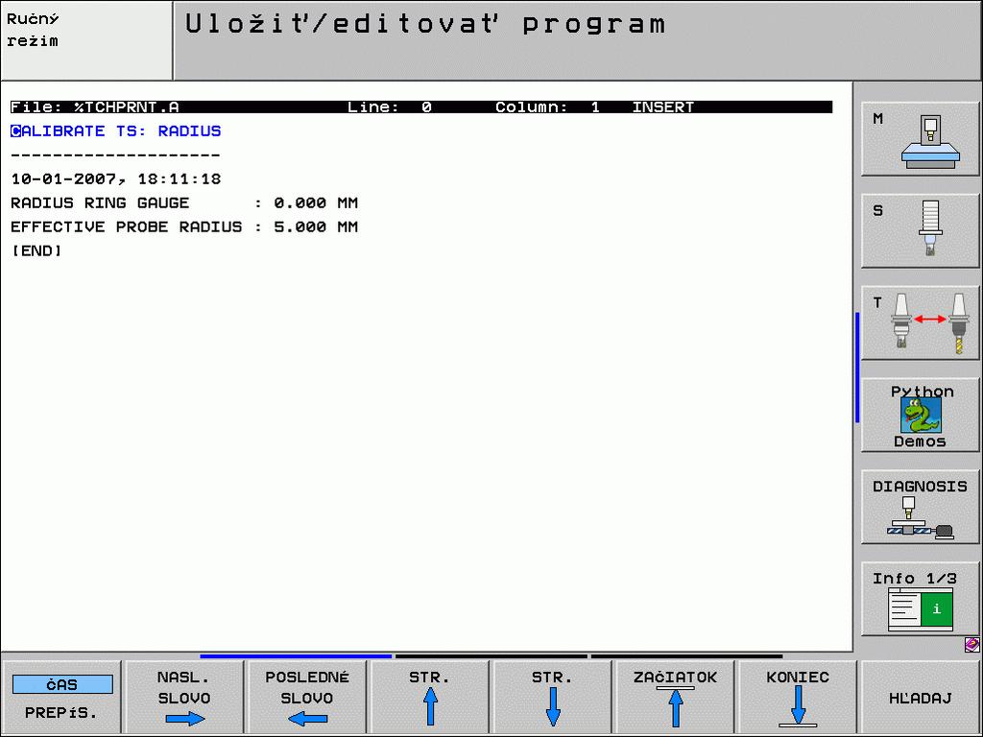
Task: Click the '[END]' marker line
Action: click(36, 250)
